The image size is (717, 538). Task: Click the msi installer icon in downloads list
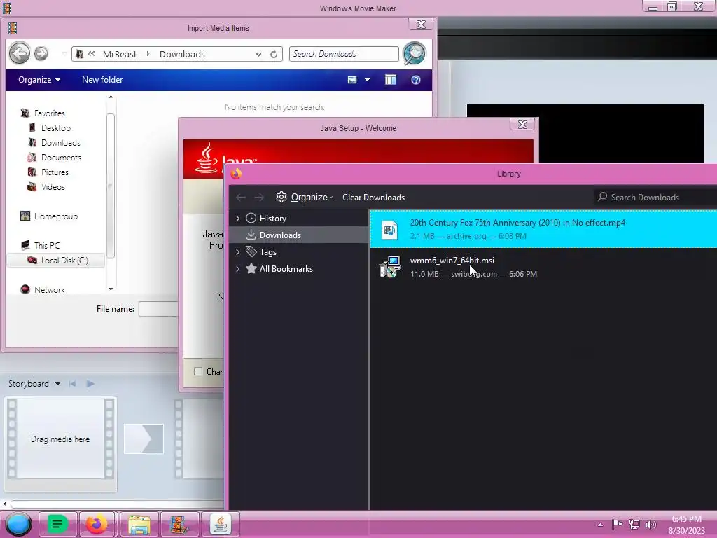389,267
